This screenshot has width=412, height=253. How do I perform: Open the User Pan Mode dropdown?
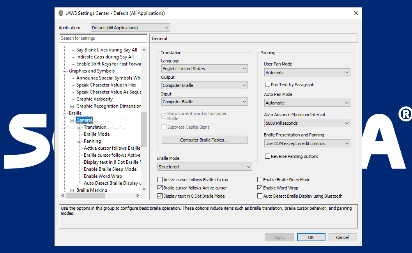click(307, 73)
